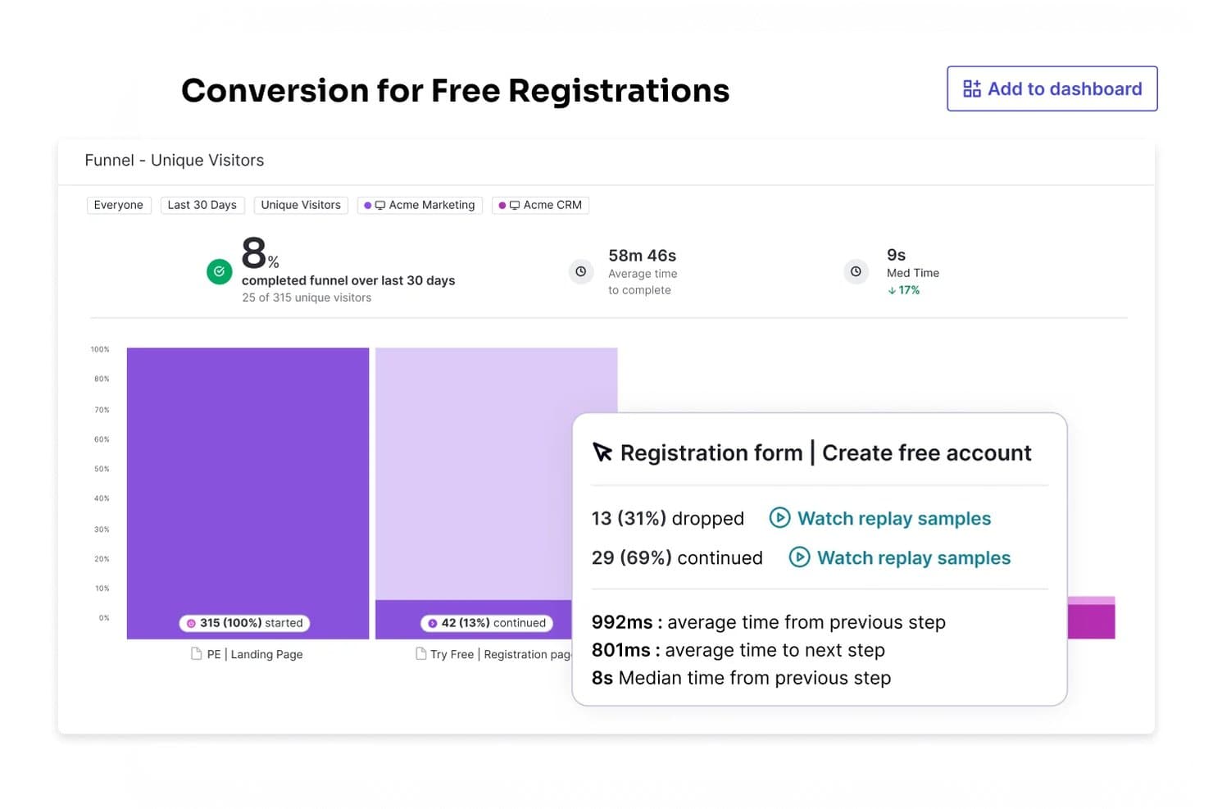This screenshot has height=809, width=1213.
Task: Select the Everyone filter chip
Action: pos(119,205)
